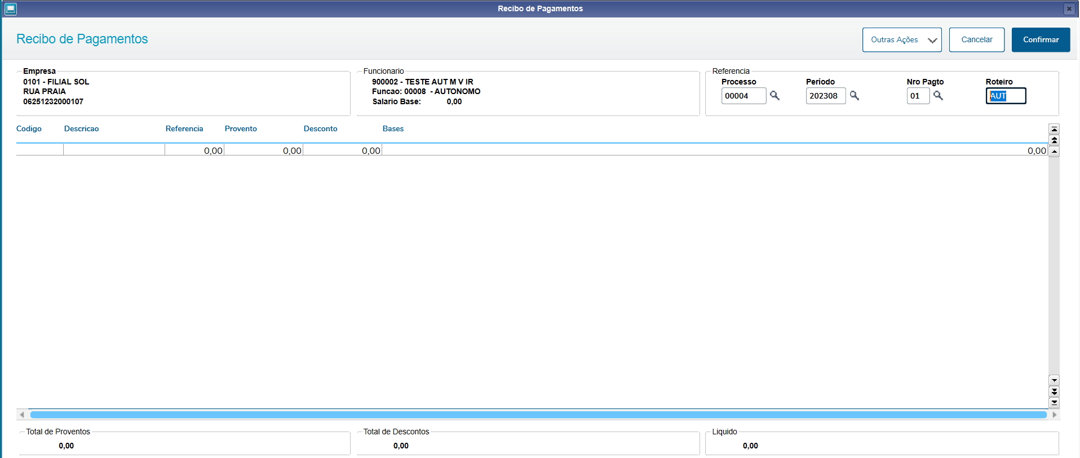Click the Desconto column header
Image resolution: width=1080 pixels, height=458 pixels.
tap(320, 129)
